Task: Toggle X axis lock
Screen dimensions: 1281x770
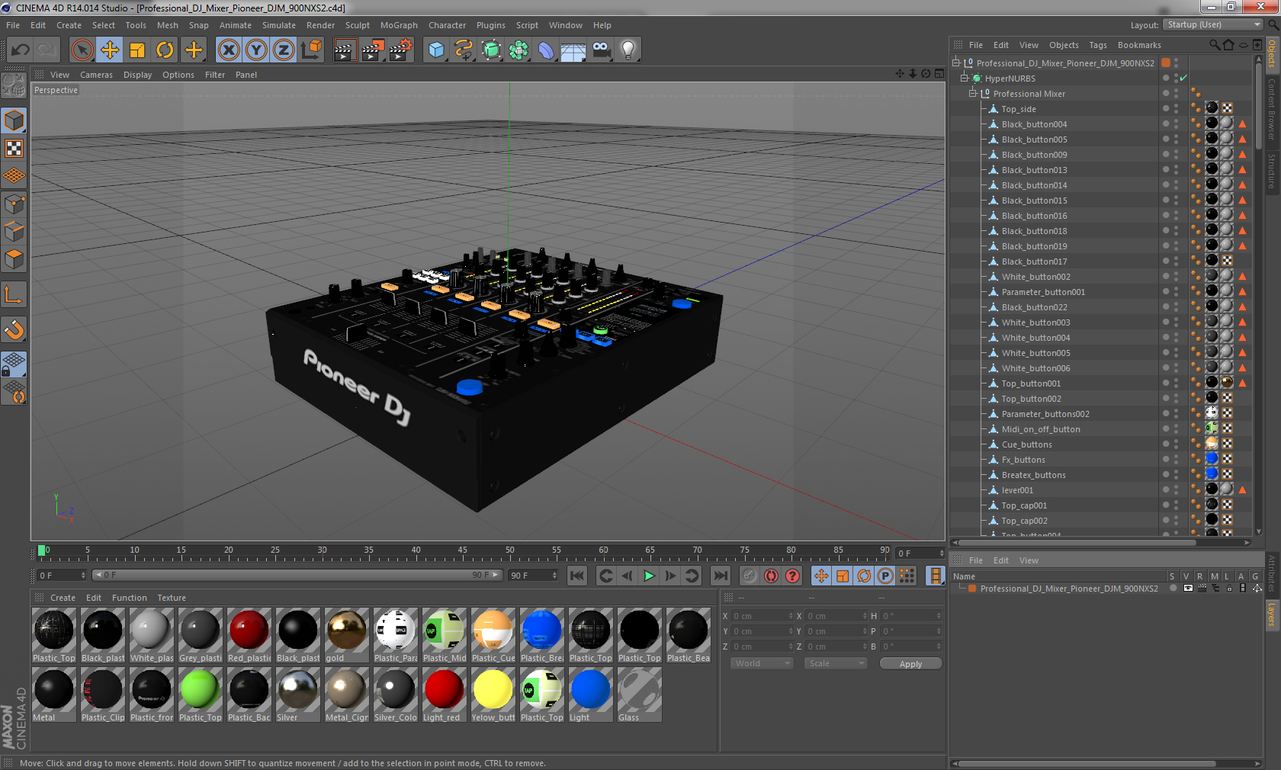Action: (228, 50)
